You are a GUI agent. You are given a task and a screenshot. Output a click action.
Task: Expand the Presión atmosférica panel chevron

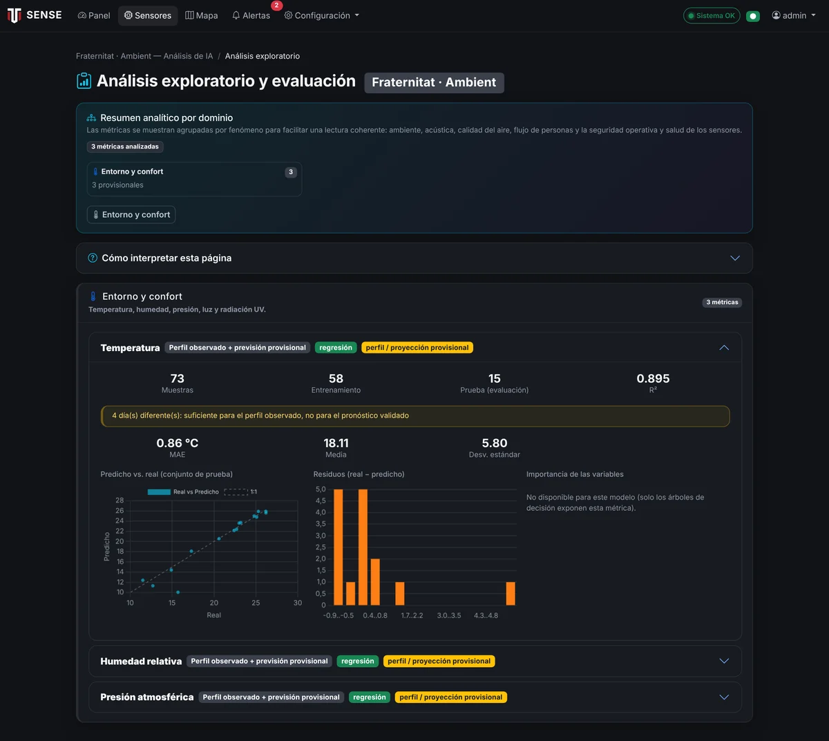(724, 697)
